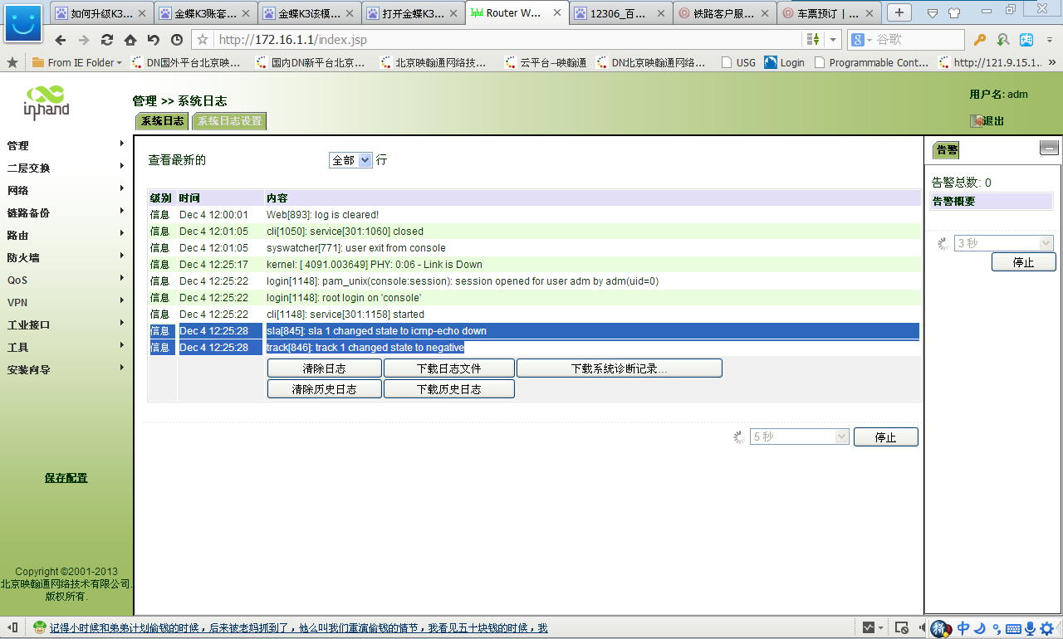Toggle the IME microphone voice input
The image size is (1063, 639).
[1030, 628]
